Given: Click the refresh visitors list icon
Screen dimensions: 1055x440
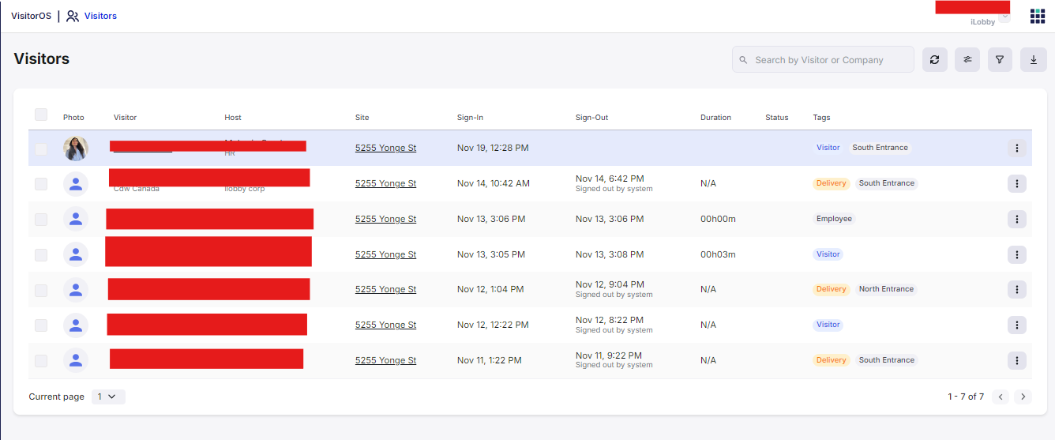Looking at the screenshot, I should pyautogui.click(x=934, y=59).
